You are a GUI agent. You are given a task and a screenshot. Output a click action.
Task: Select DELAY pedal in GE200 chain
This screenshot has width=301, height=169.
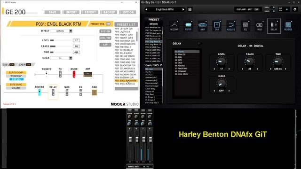tap(53, 92)
